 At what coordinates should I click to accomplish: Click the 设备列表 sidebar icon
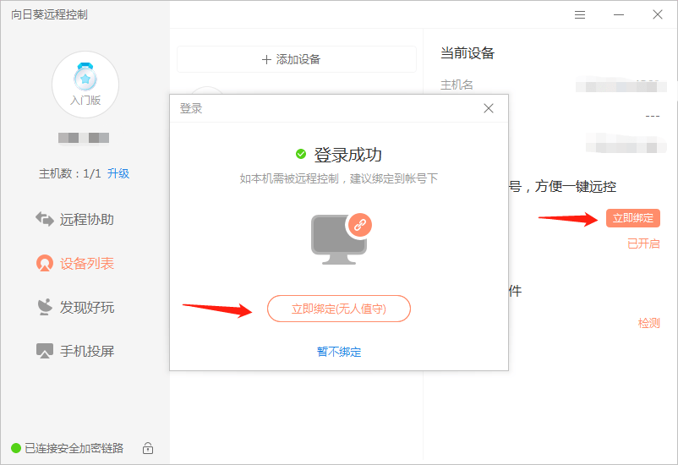point(44,264)
